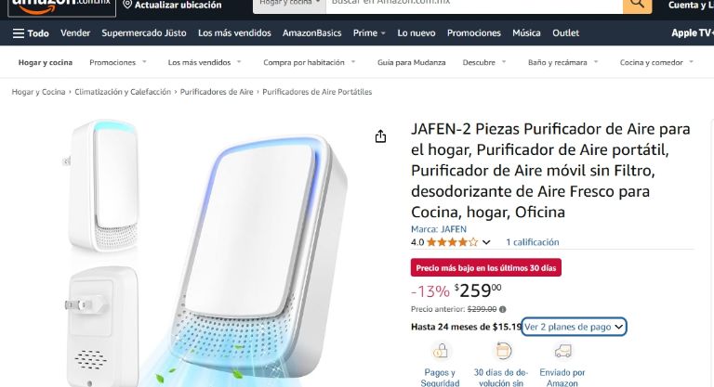Click the location pin Actualizar ubicación
This screenshot has width=714, height=387.
coord(172,5)
